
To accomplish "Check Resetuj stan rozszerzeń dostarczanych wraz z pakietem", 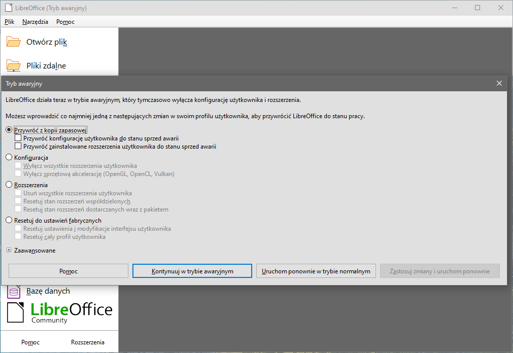I will (x=18, y=209).
